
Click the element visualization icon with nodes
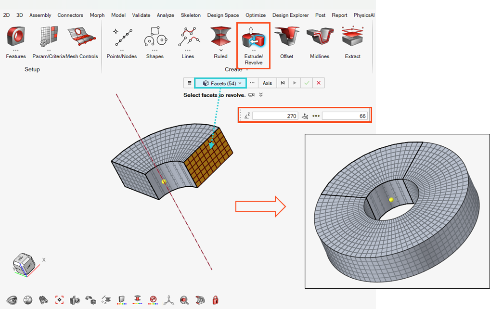click(106, 300)
